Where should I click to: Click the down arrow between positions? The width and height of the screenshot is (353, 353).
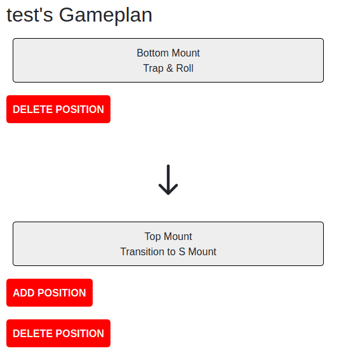click(x=168, y=180)
